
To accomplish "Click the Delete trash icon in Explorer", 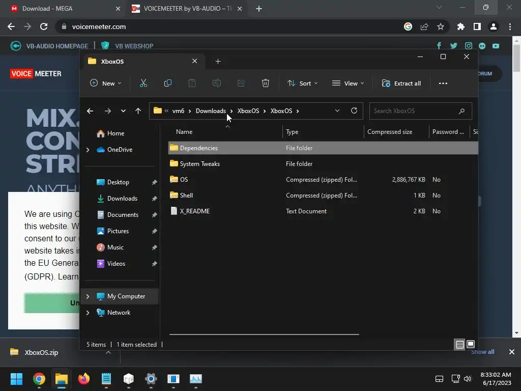I will pos(265,83).
